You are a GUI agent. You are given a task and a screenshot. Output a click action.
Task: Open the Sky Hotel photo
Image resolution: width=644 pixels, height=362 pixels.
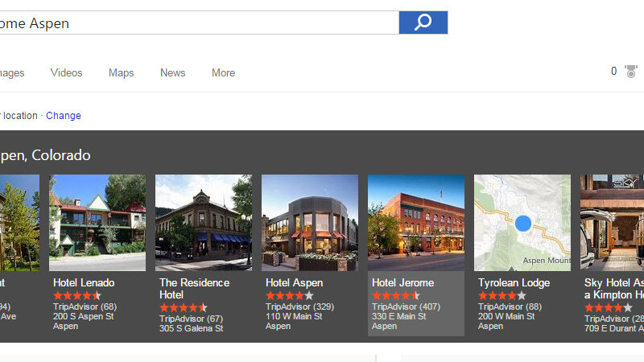612,223
